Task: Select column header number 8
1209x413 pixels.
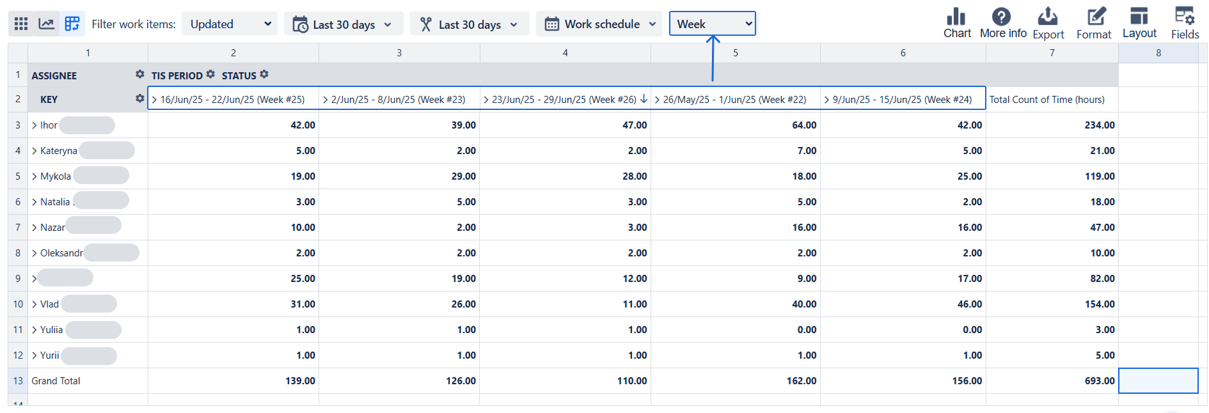Action: tap(1158, 53)
